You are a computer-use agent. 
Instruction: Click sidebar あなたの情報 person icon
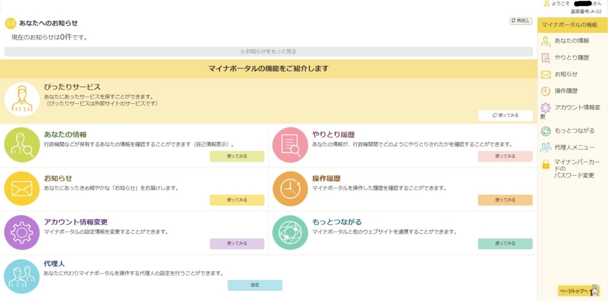pyautogui.click(x=546, y=41)
